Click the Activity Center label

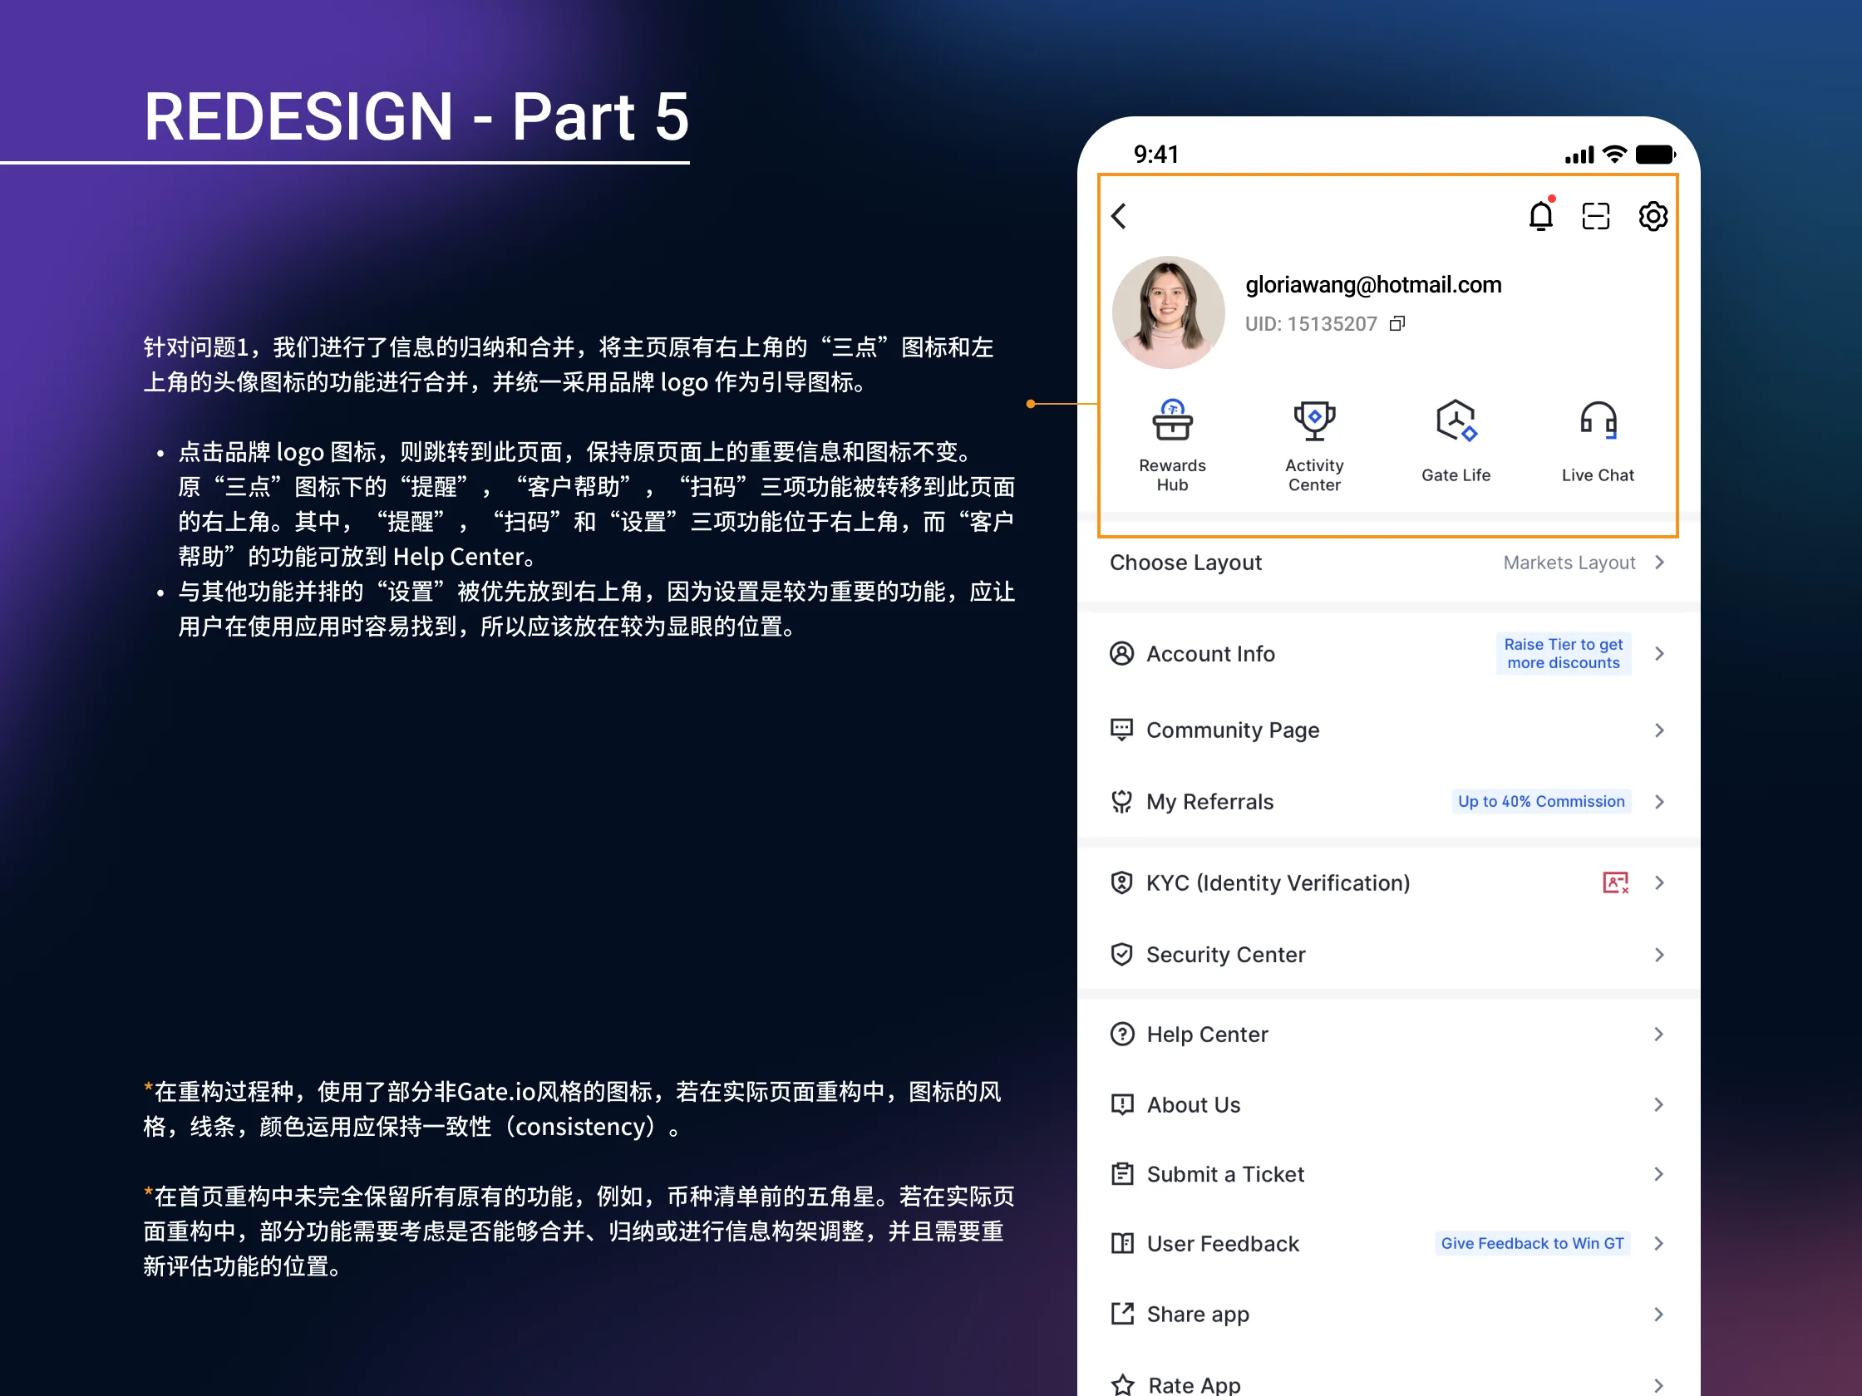1314,475
